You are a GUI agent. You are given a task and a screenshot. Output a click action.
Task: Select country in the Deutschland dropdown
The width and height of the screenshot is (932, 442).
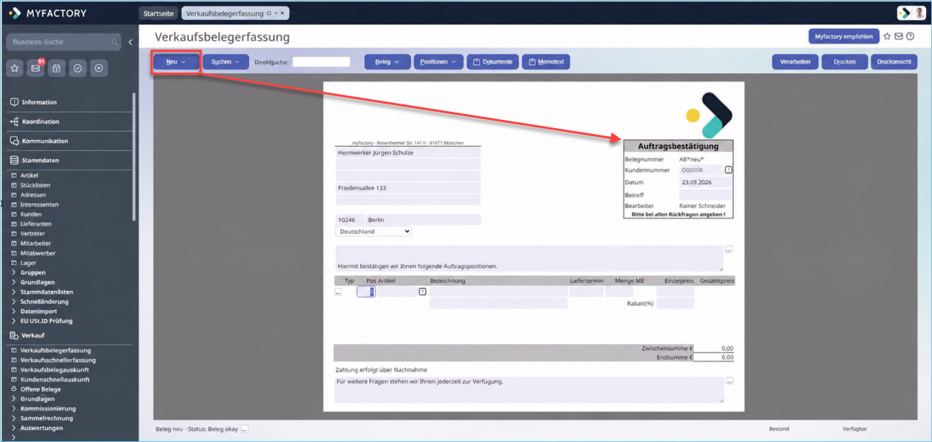(374, 232)
